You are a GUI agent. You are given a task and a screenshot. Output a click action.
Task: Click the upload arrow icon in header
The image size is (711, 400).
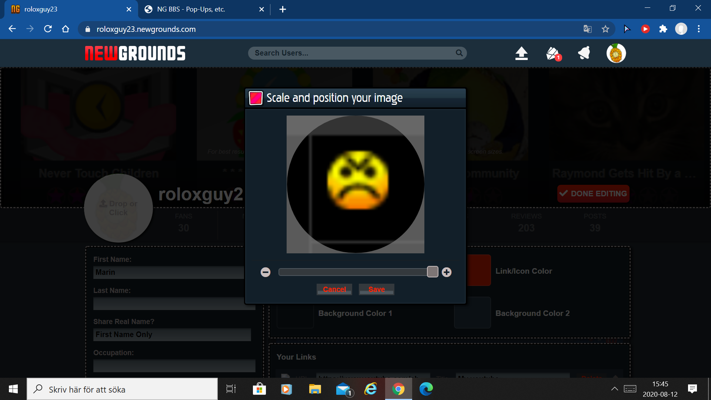tap(521, 53)
